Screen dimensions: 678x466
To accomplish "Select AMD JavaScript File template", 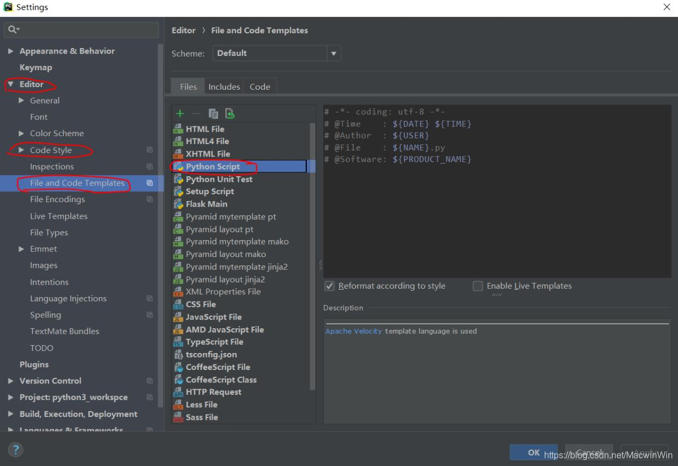I will (x=225, y=329).
